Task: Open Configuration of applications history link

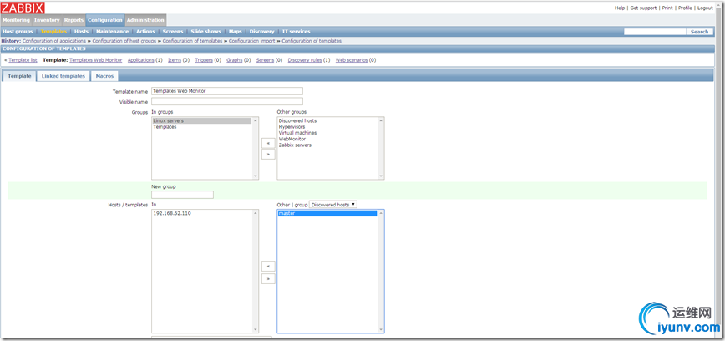Action: pos(54,41)
